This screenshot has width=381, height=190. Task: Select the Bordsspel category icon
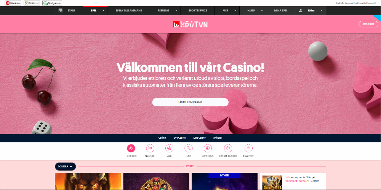coord(208,148)
